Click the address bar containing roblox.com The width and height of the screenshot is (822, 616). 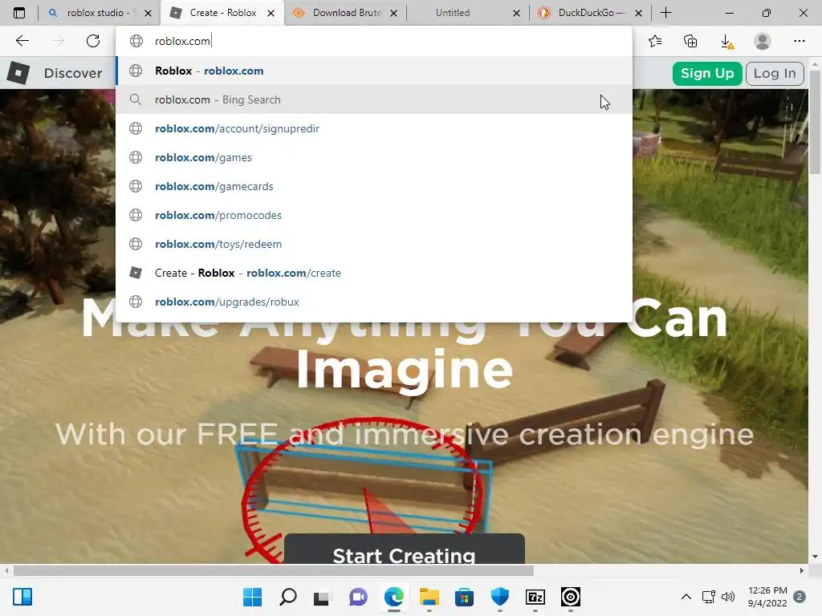coord(374,41)
